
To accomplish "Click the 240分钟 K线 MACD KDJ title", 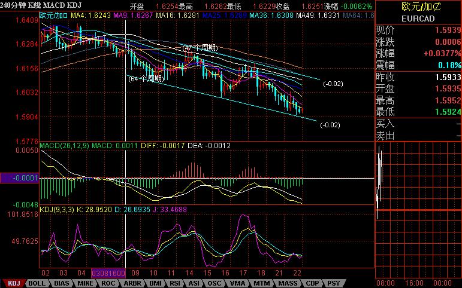I will [x=41, y=5].
